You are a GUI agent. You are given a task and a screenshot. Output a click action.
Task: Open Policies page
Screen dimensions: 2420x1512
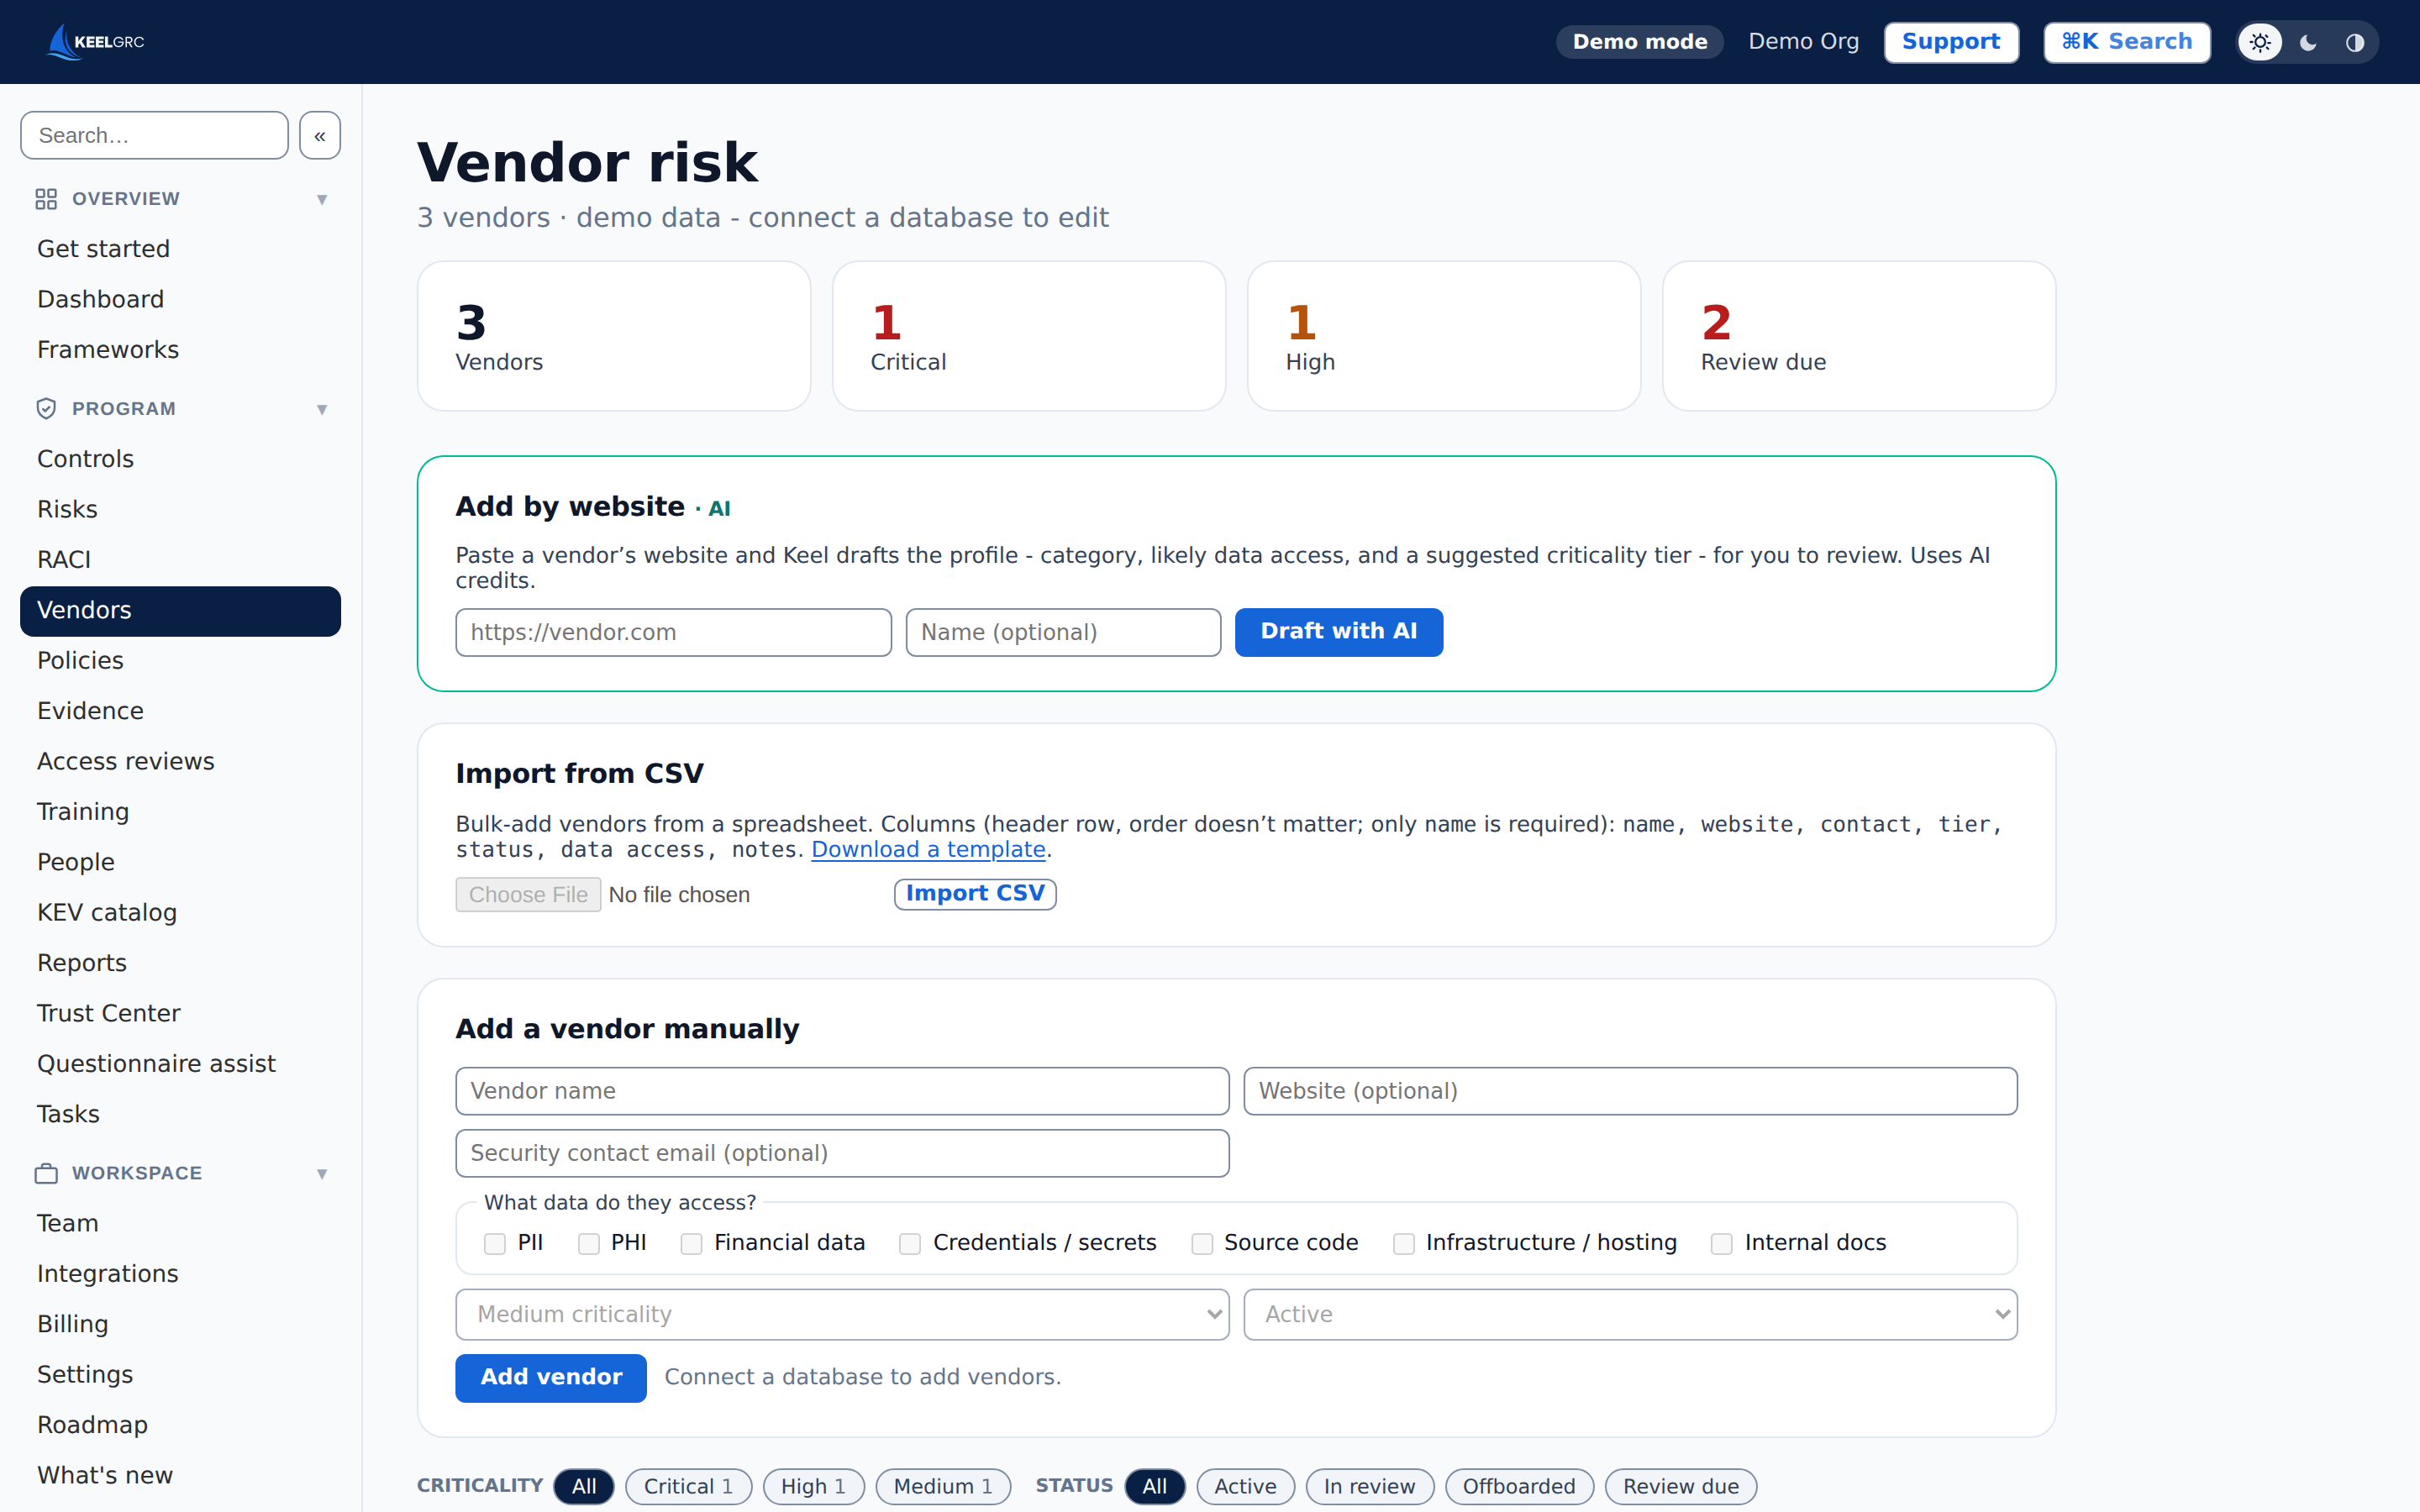[x=180, y=661]
